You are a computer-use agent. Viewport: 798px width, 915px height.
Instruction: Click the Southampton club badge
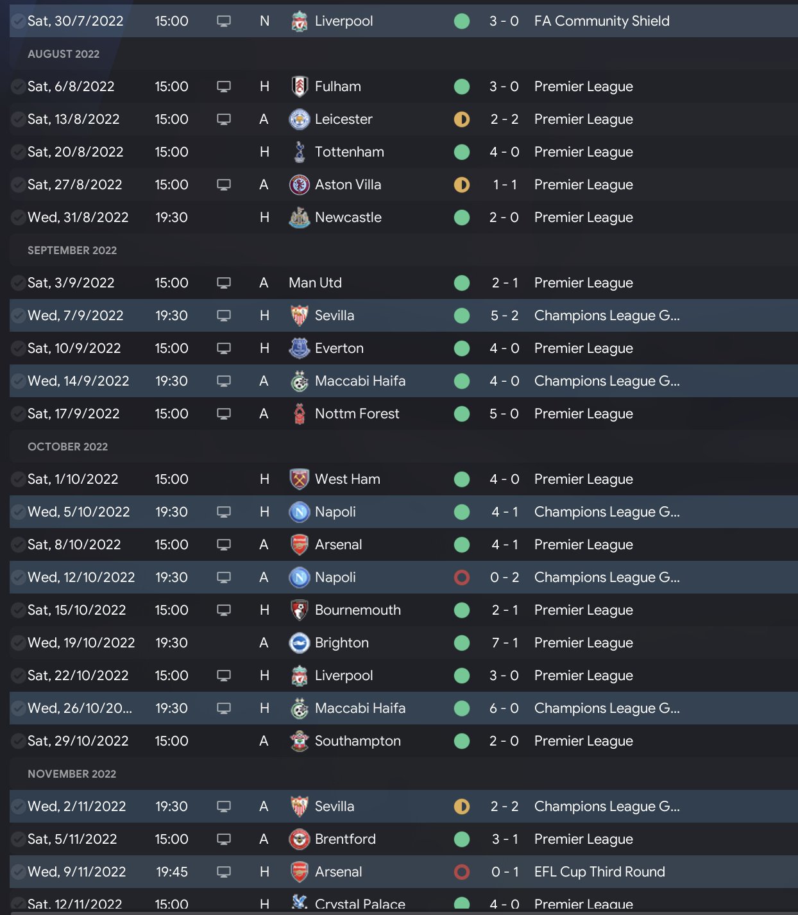coord(299,741)
